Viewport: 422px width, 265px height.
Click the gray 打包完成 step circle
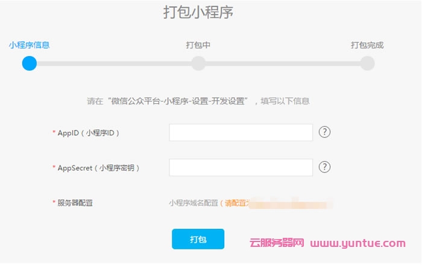click(x=367, y=63)
